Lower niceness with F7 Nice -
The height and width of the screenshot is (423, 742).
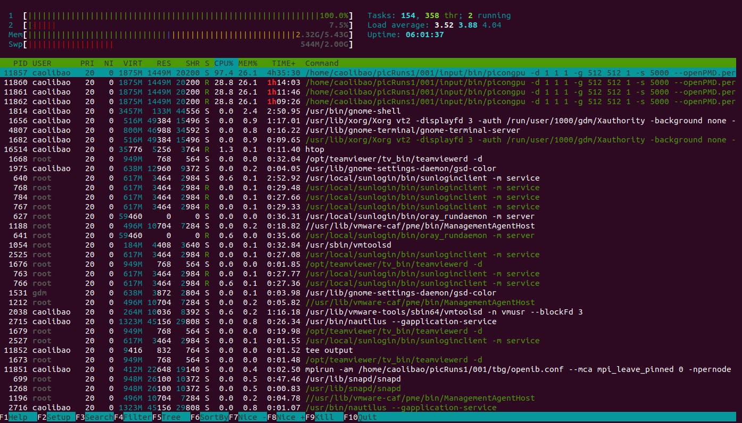coord(247,417)
